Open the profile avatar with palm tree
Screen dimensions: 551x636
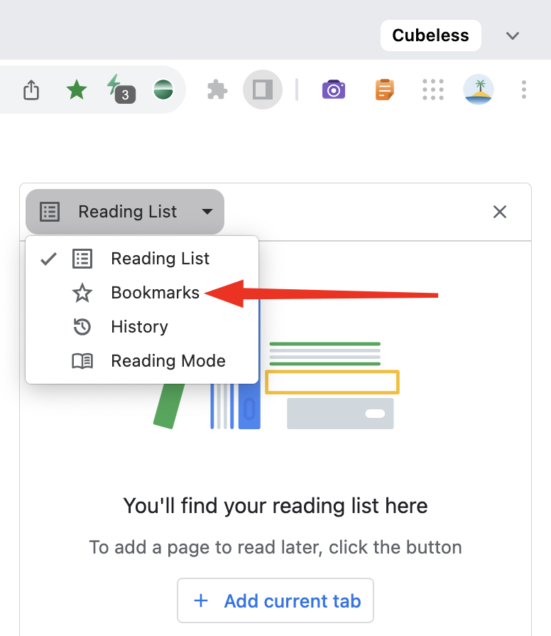[479, 90]
